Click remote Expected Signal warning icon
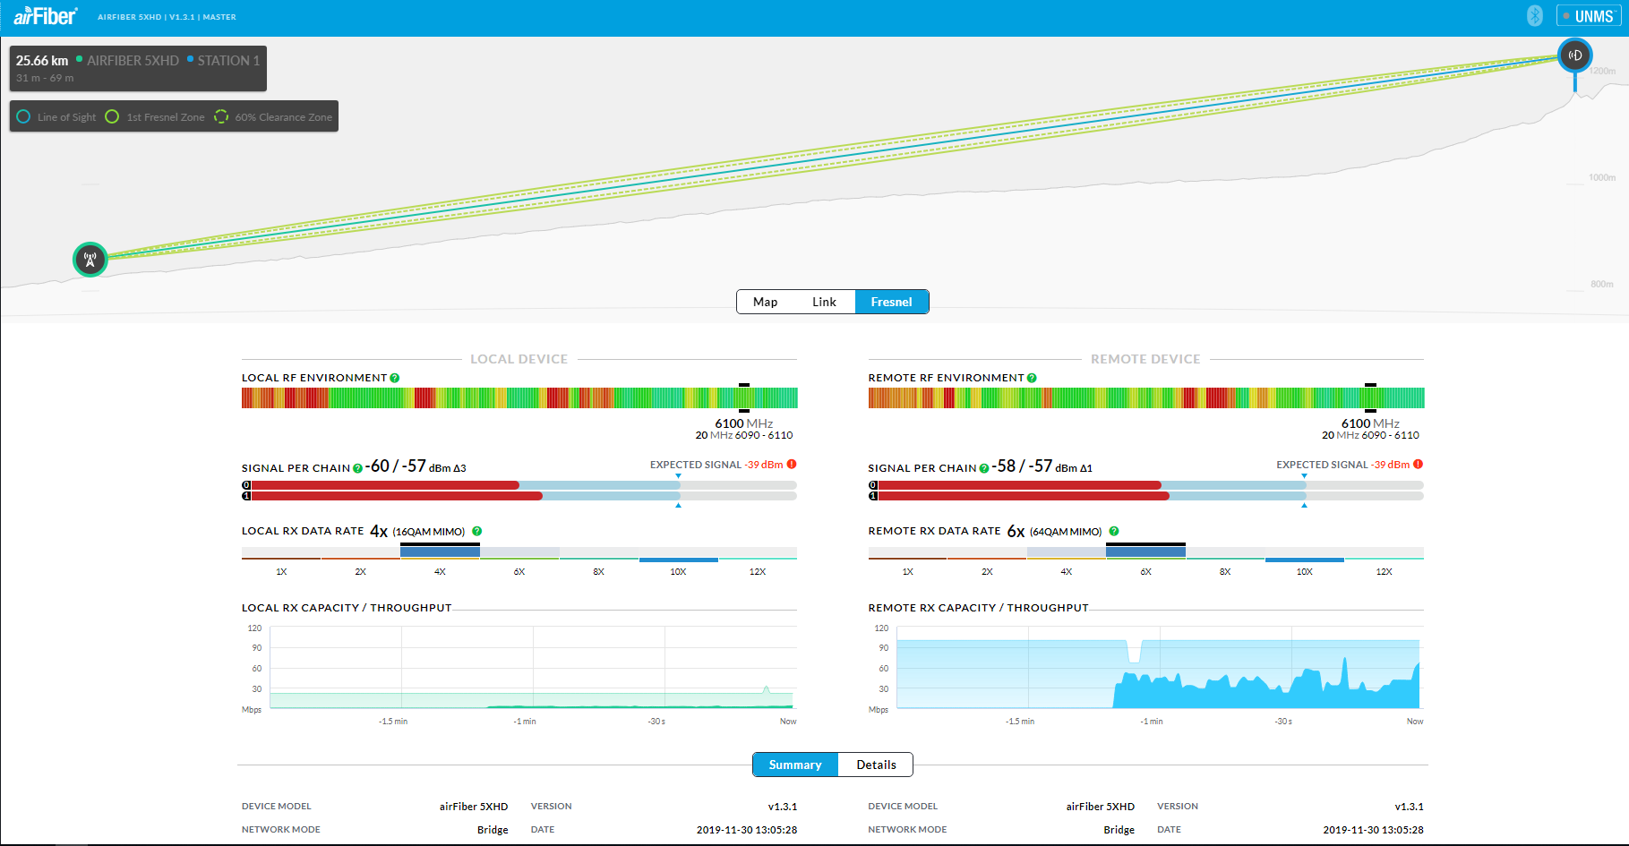Viewport: 1629px width, 846px height. click(x=1418, y=464)
